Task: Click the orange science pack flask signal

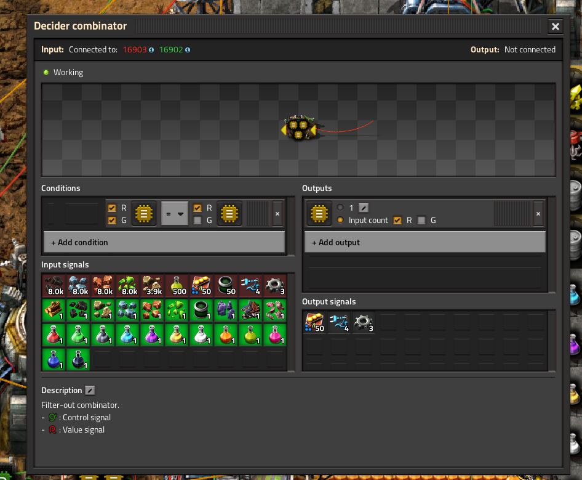Action: pyautogui.click(x=226, y=335)
